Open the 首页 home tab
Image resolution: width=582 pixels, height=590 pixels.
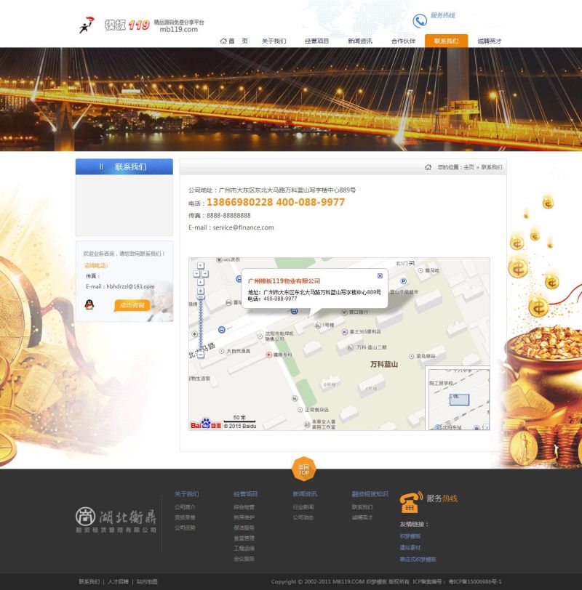point(234,41)
